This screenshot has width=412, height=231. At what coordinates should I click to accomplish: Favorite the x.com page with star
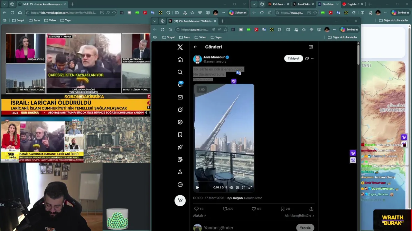(x=225, y=30)
